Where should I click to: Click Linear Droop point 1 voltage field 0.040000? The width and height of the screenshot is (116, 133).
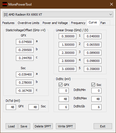(93, 36)
